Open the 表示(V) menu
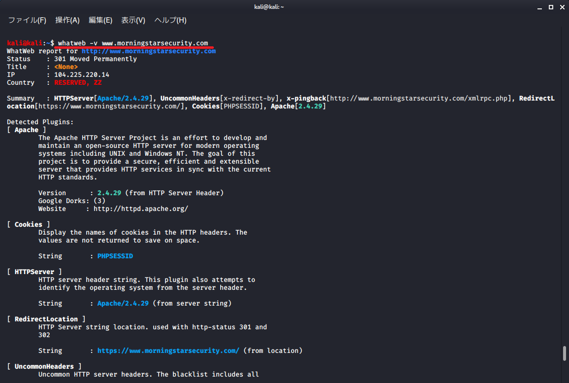569x383 pixels. (x=133, y=20)
